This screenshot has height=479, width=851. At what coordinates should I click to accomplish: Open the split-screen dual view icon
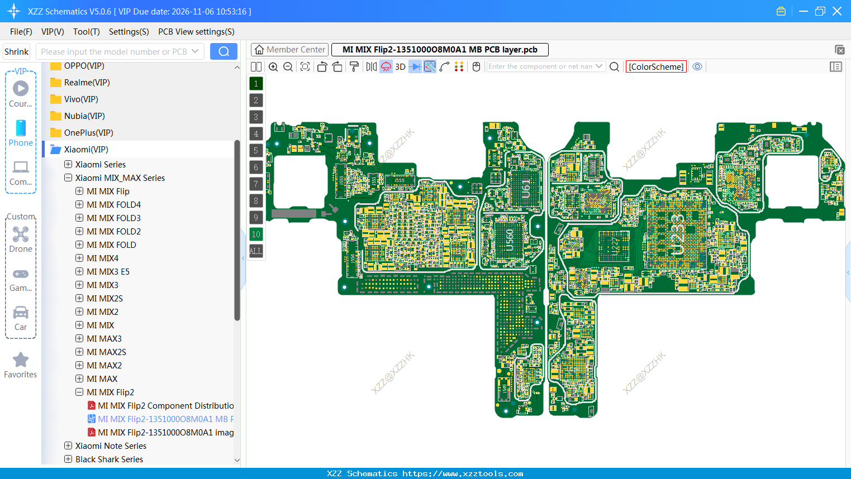pos(255,66)
